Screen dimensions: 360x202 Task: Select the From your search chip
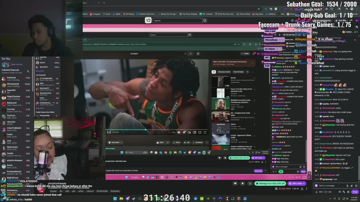click(x=224, y=72)
